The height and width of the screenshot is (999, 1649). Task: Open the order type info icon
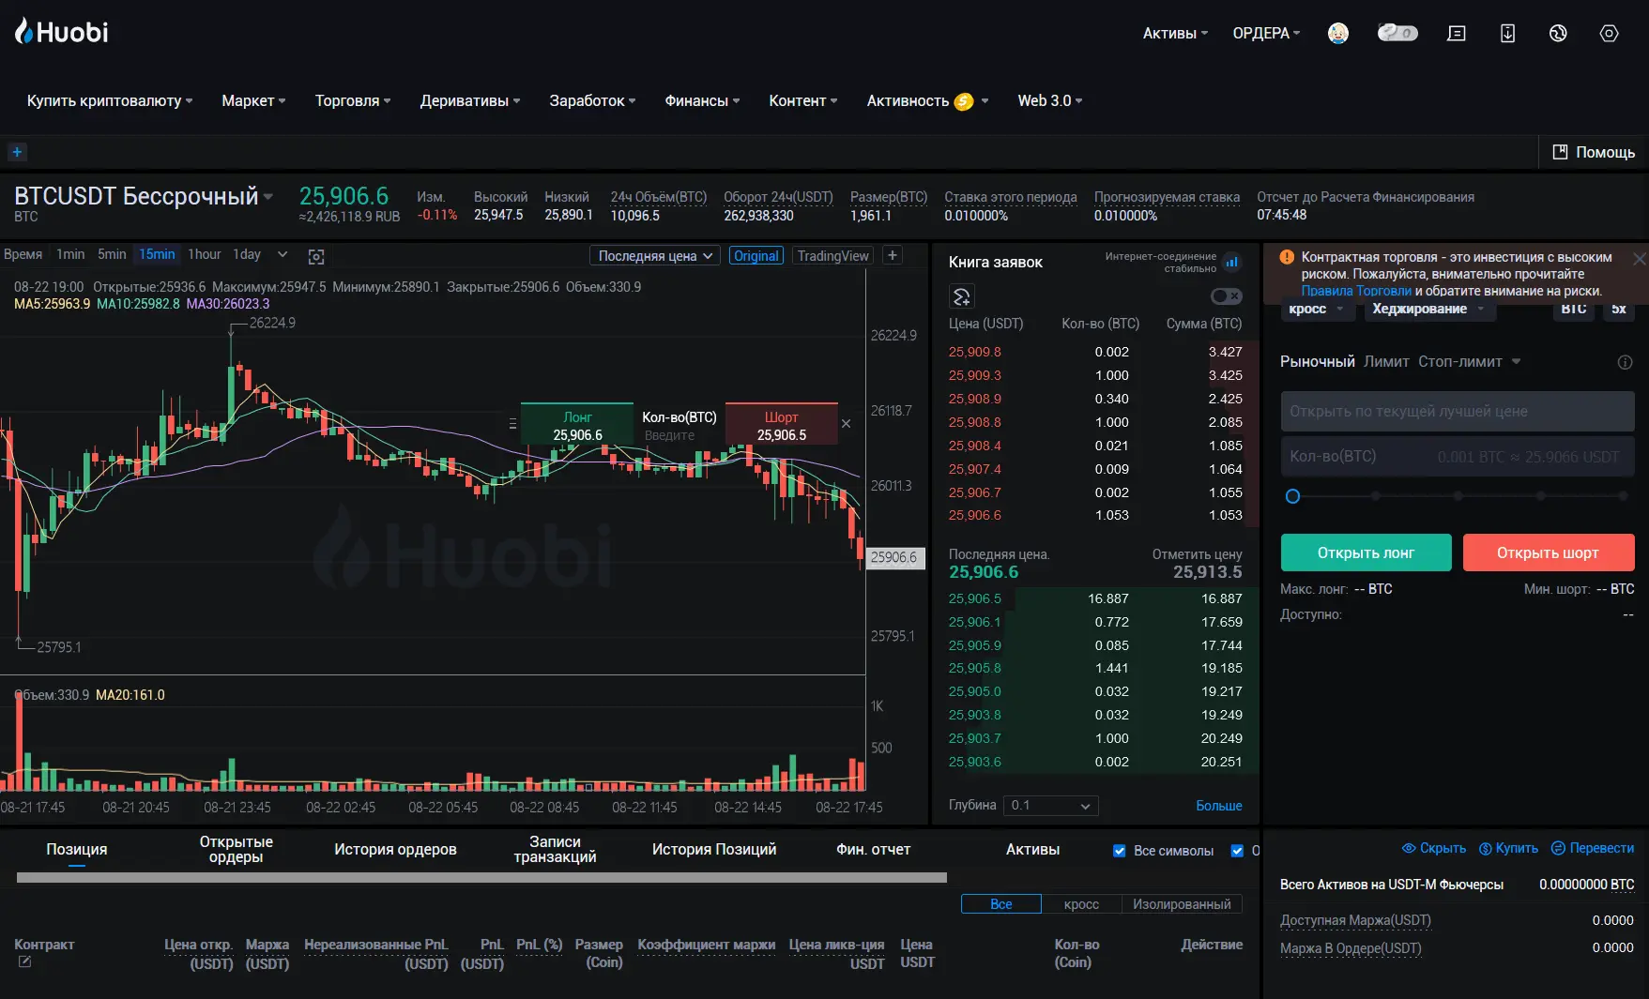(1625, 362)
